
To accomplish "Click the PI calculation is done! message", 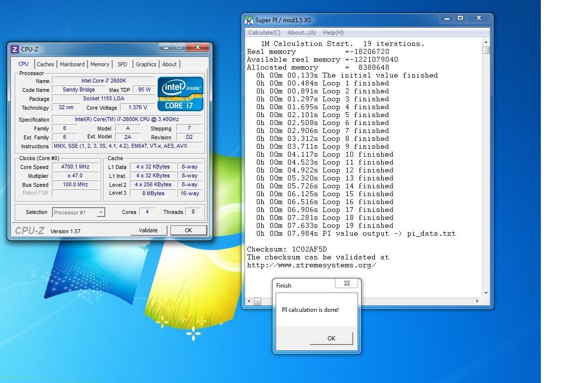I will click(310, 310).
